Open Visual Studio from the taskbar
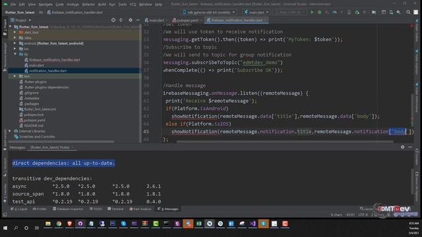This screenshot has height=237, width=422. tap(253, 224)
